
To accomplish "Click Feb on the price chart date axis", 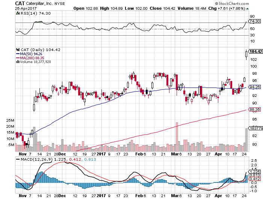I will [139, 154].
